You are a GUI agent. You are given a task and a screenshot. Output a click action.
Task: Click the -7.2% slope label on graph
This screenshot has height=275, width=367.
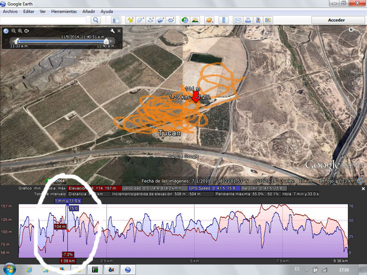[x=68, y=254]
